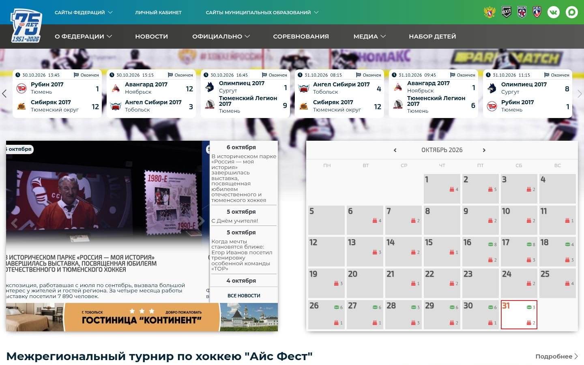
Task: Open Ангел Сибири logo in 08:15 match
Action: click(304, 88)
